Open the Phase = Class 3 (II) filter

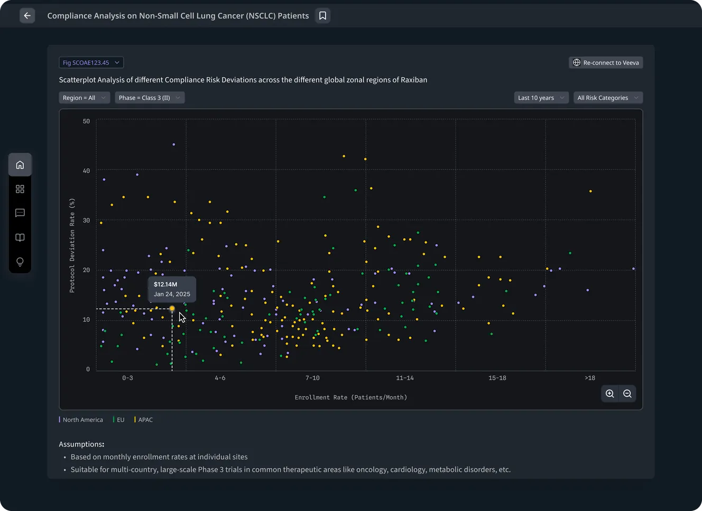pyautogui.click(x=150, y=98)
